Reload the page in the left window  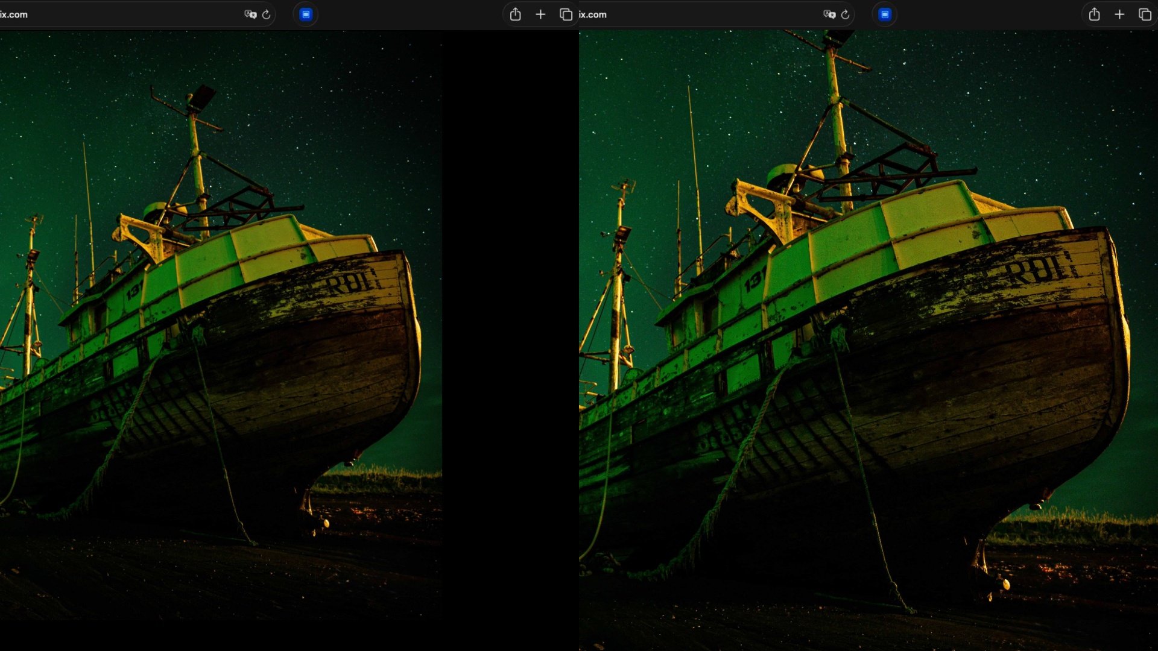click(266, 14)
